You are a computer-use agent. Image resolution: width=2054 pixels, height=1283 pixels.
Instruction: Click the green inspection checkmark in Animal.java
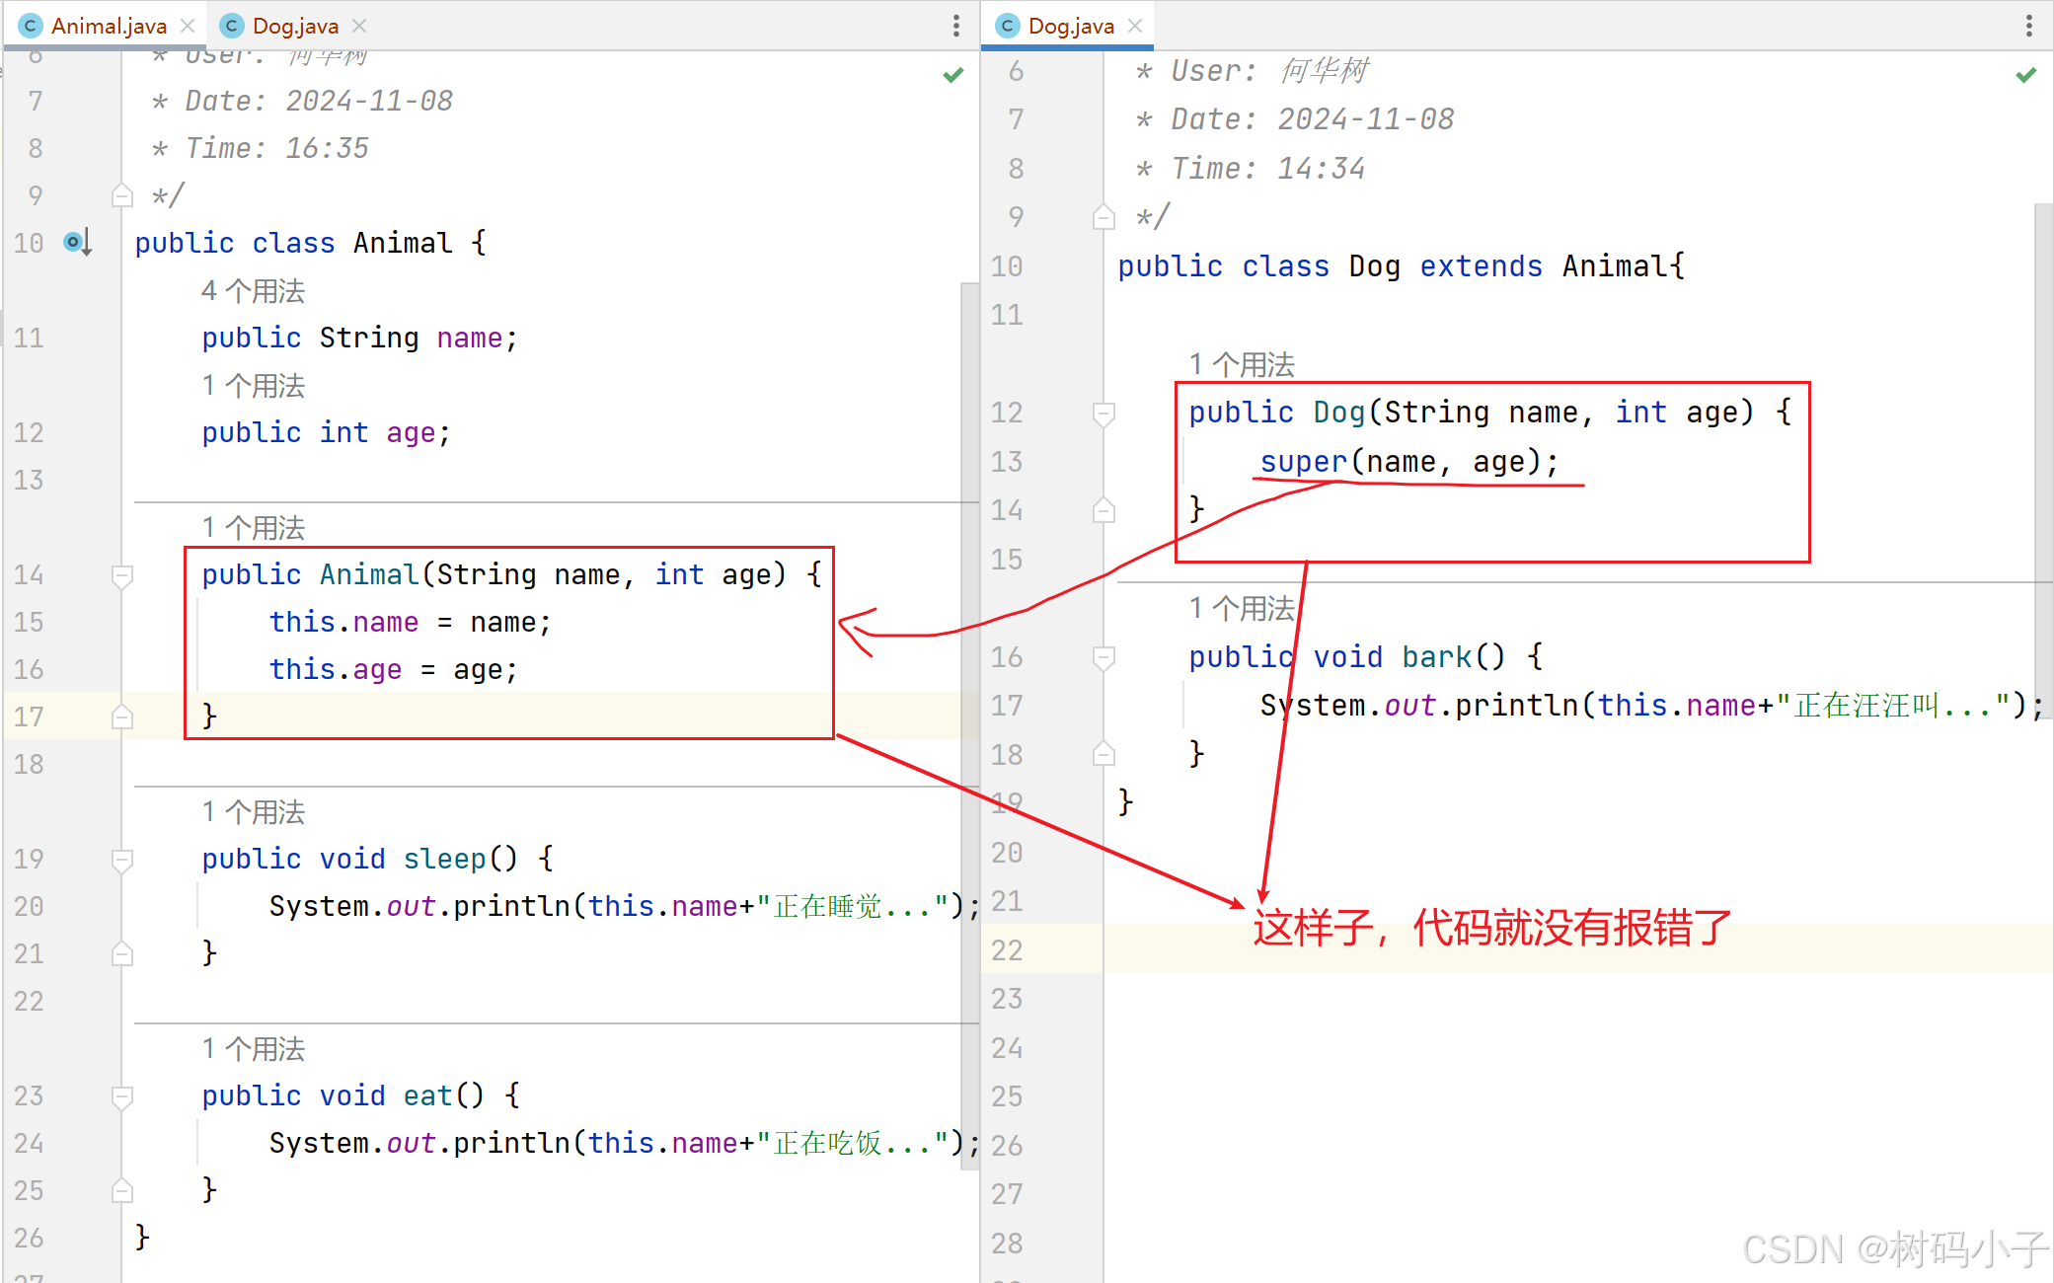pyautogui.click(x=952, y=75)
